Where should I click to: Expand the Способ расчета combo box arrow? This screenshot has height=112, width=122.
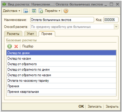(116, 27)
